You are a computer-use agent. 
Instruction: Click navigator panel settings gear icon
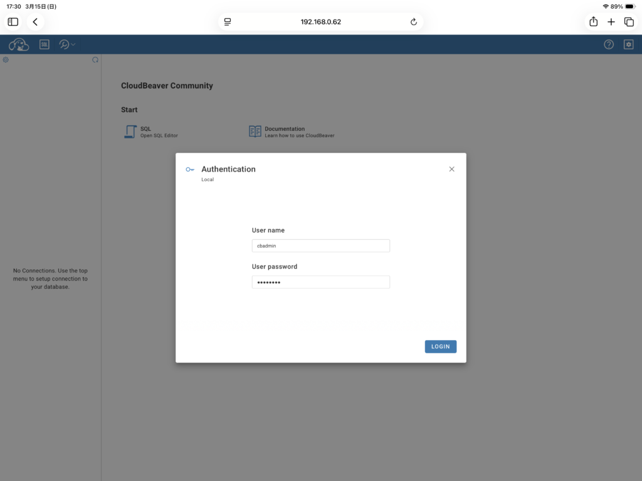(x=6, y=60)
